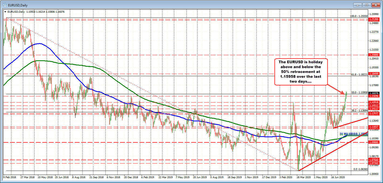Click the red price label 1.07660
The image size is (383, 183).
[x=374, y=160]
